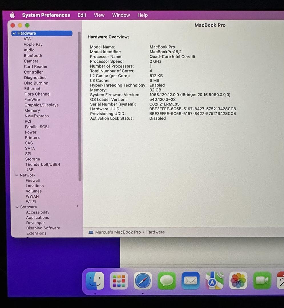Click Marcus's MacBook Pro in path bar
The width and height of the screenshot is (284, 308).
118,232
